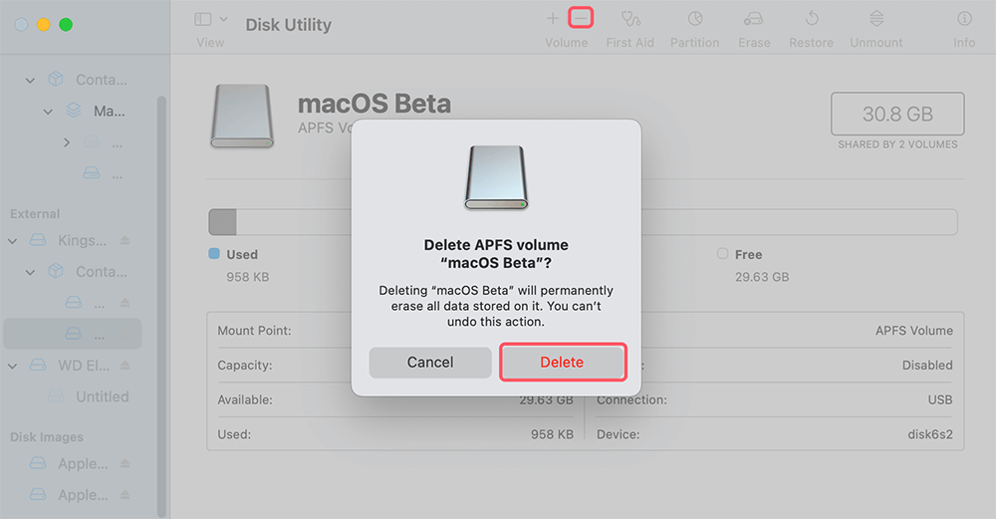This screenshot has height=519, width=996.
Task: Click the macOS Beta volume heading
Action: 374,104
